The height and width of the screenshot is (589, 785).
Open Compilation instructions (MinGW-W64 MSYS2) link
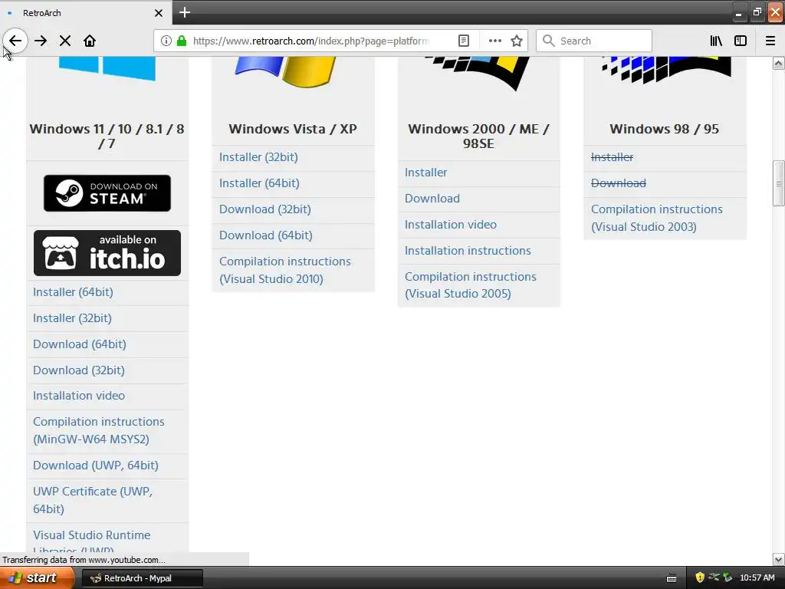pyautogui.click(x=99, y=430)
